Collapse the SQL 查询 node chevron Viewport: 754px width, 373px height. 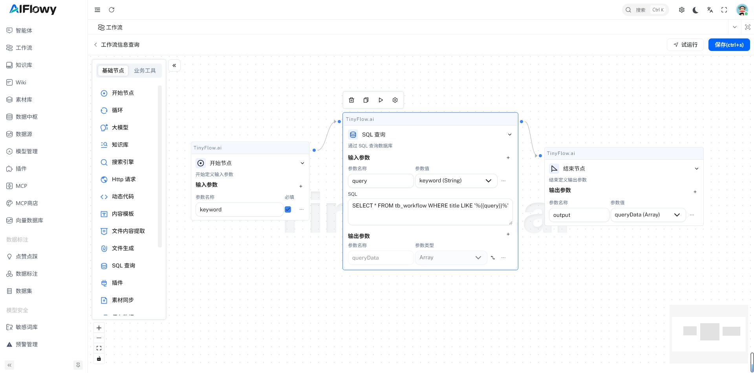point(510,135)
